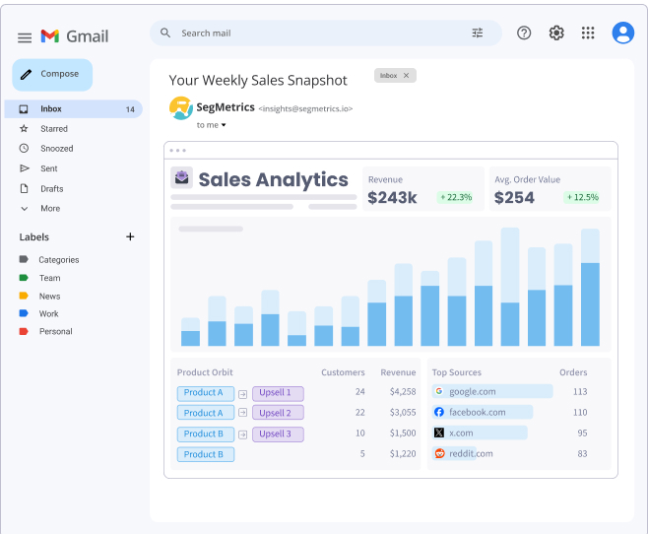Screen dimensions: 648x534
Task: Click the SegMetrics sender avatar
Action: tap(180, 107)
